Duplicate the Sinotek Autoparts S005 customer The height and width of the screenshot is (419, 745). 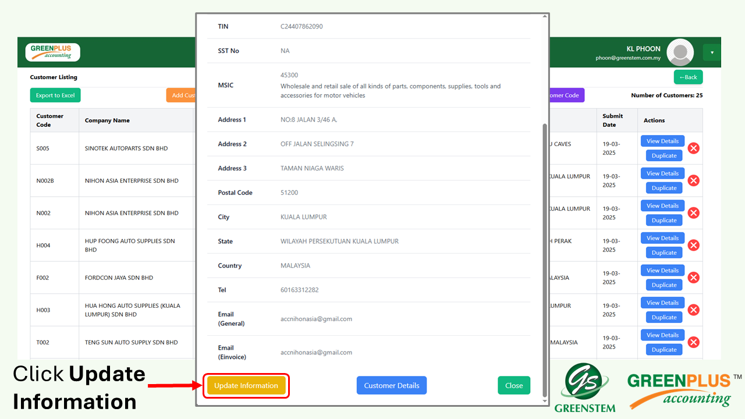pos(664,155)
